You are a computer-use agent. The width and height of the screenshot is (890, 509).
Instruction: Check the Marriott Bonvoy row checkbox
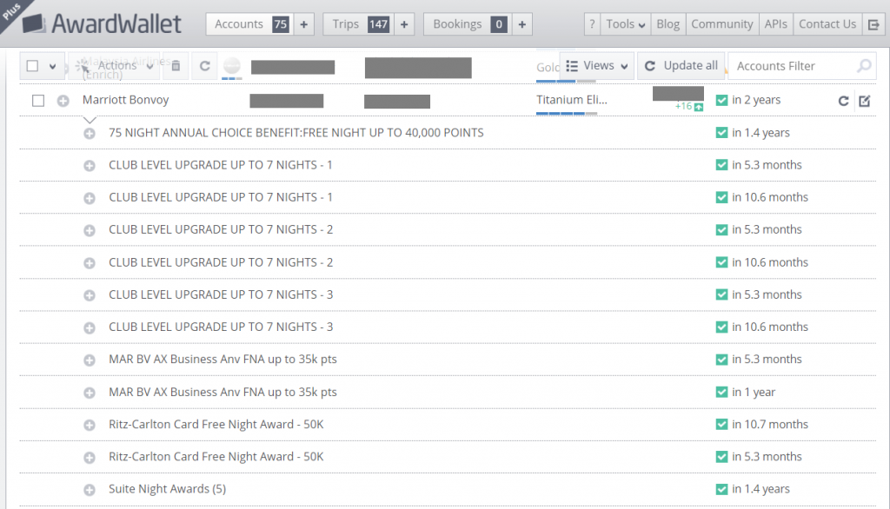(38, 101)
